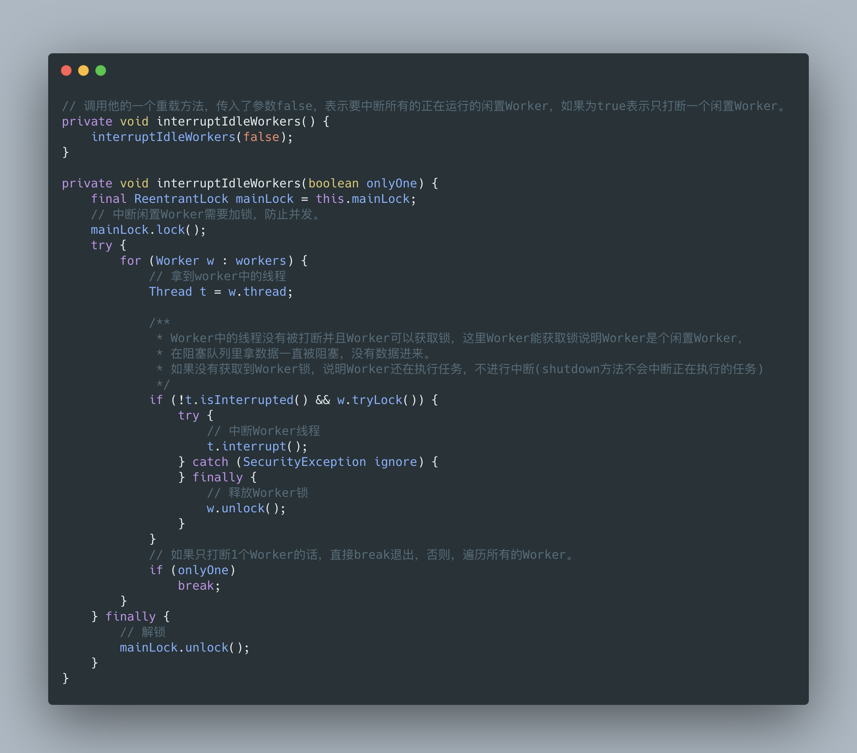The width and height of the screenshot is (857, 753).
Task: Click the green maximize dot
Action: (101, 70)
